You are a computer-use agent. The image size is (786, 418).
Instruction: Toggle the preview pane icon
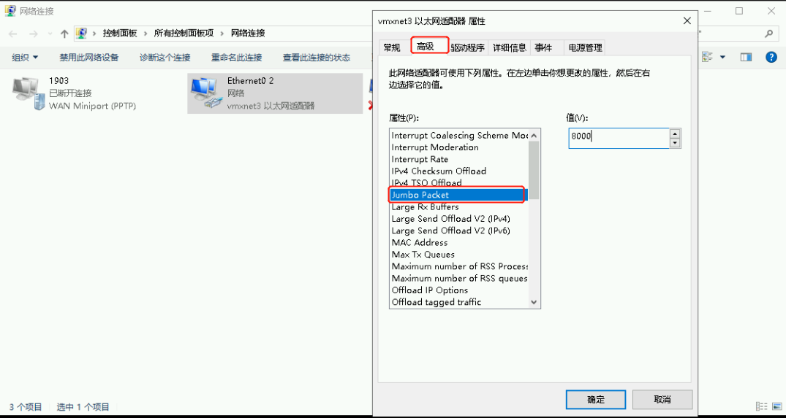pyautogui.click(x=746, y=57)
